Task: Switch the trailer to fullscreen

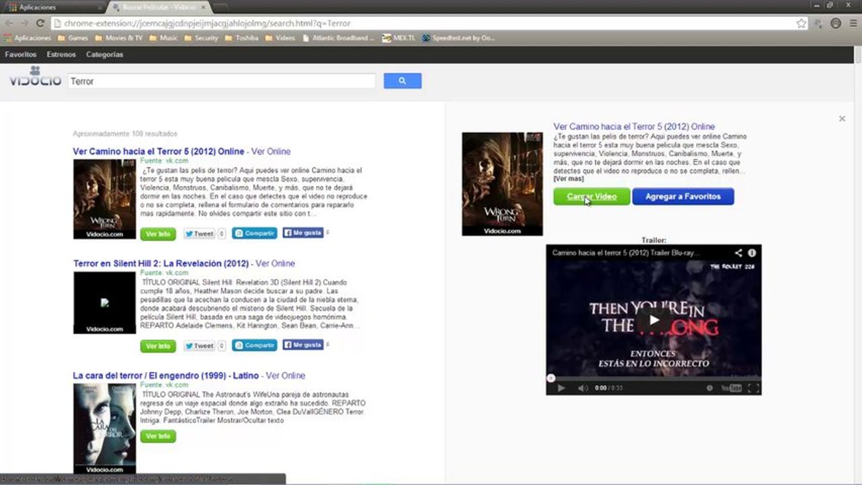Action: 753,388
